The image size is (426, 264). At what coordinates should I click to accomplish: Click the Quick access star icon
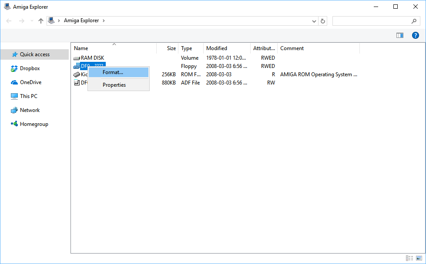15,54
